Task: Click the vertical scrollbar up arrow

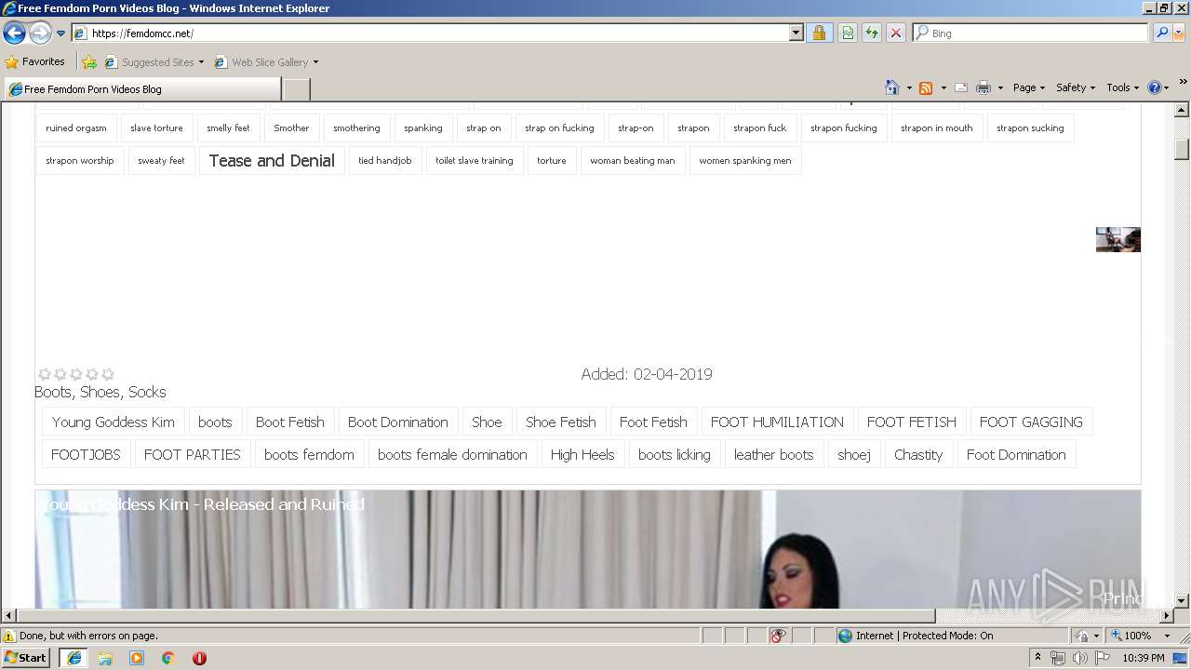Action: click(1182, 110)
